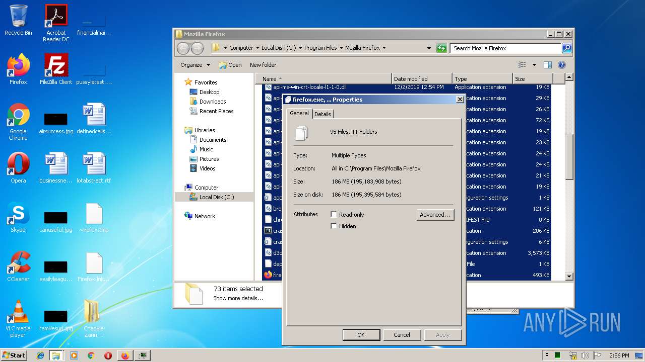Refresh the Mozilla Firefox folder view
This screenshot has width=645, height=362.
441,48
